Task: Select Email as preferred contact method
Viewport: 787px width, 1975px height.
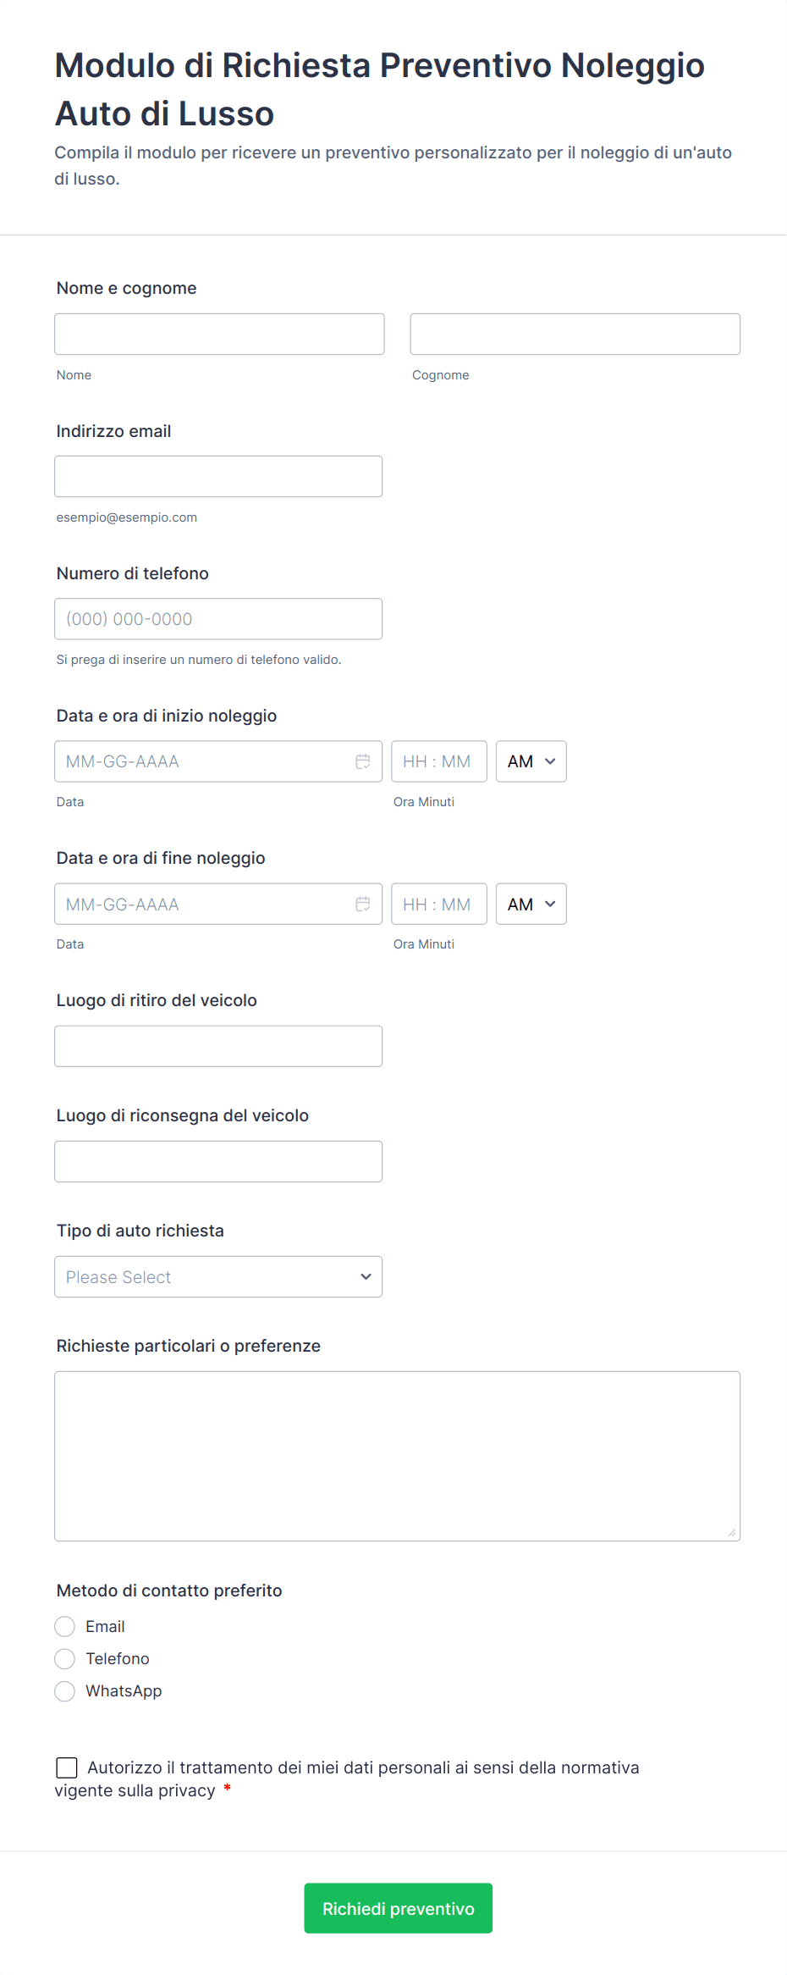Action: (x=65, y=1627)
